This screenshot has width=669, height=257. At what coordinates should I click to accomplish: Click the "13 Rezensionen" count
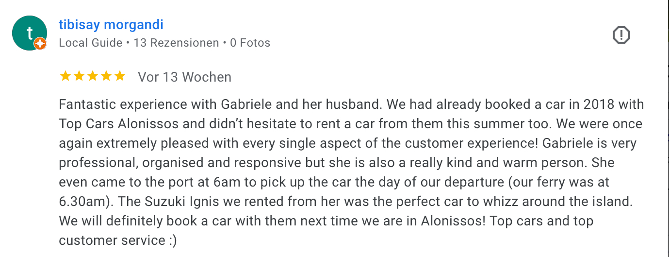[x=177, y=43]
